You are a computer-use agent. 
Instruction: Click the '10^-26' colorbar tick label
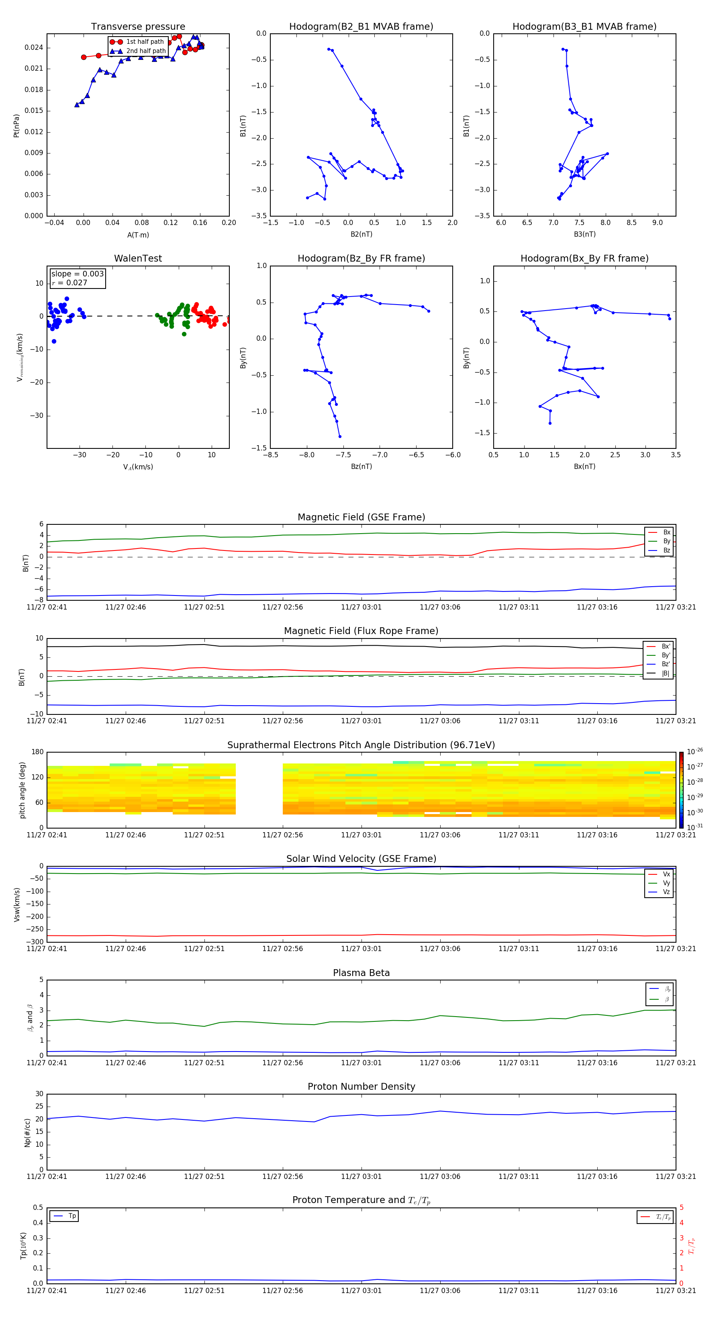[x=695, y=751]
